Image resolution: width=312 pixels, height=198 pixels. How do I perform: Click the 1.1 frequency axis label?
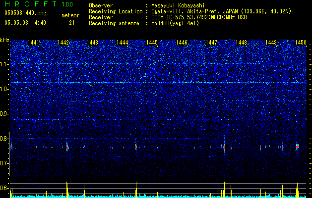tap(4, 64)
